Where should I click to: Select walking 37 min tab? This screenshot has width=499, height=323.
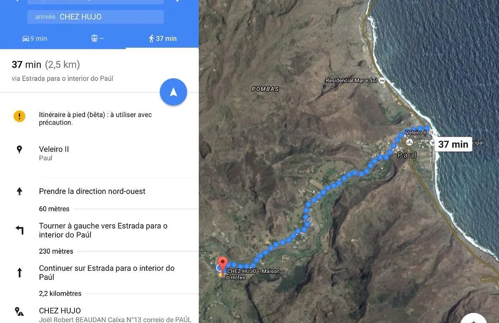pyautogui.click(x=163, y=38)
